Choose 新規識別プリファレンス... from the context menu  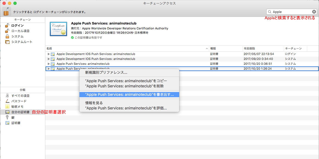(x=129, y=73)
